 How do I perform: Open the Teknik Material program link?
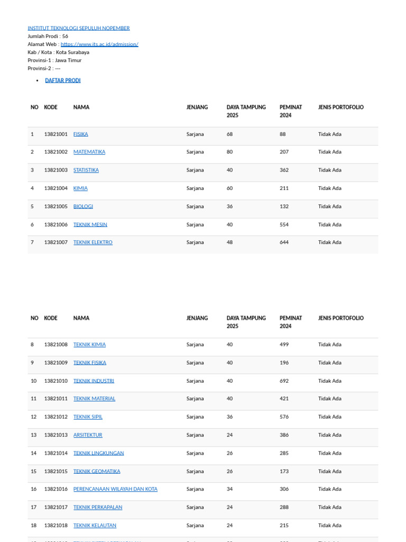[94, 399]
